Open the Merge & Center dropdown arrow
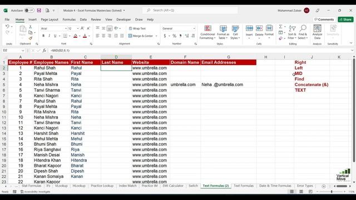 156,36
